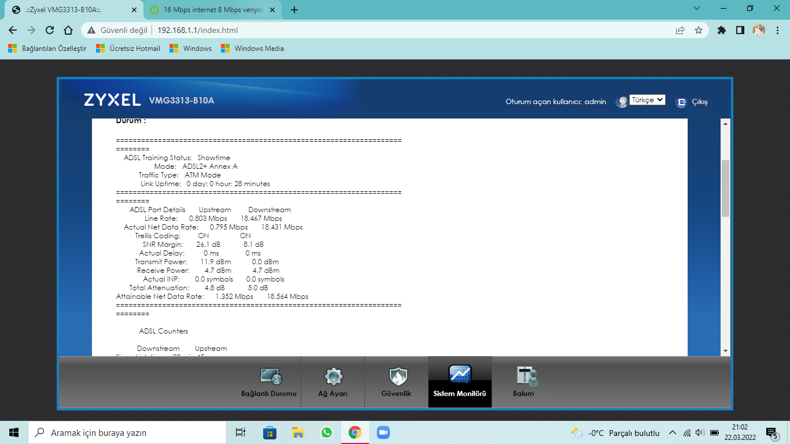Close the Zyxel VMG3313-B10A tab
Image resolution: width=790 pixels, height=444 pixels.
134,10
